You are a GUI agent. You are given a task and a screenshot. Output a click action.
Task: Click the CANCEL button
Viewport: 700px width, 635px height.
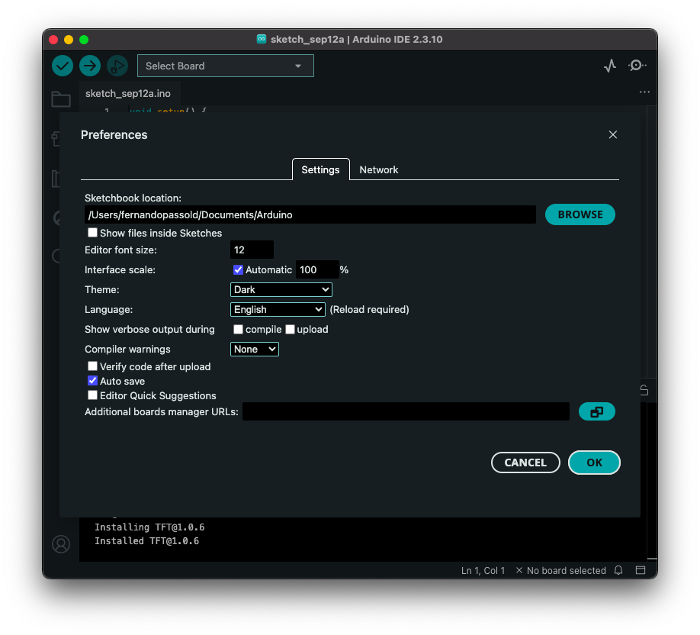point(525,463)
